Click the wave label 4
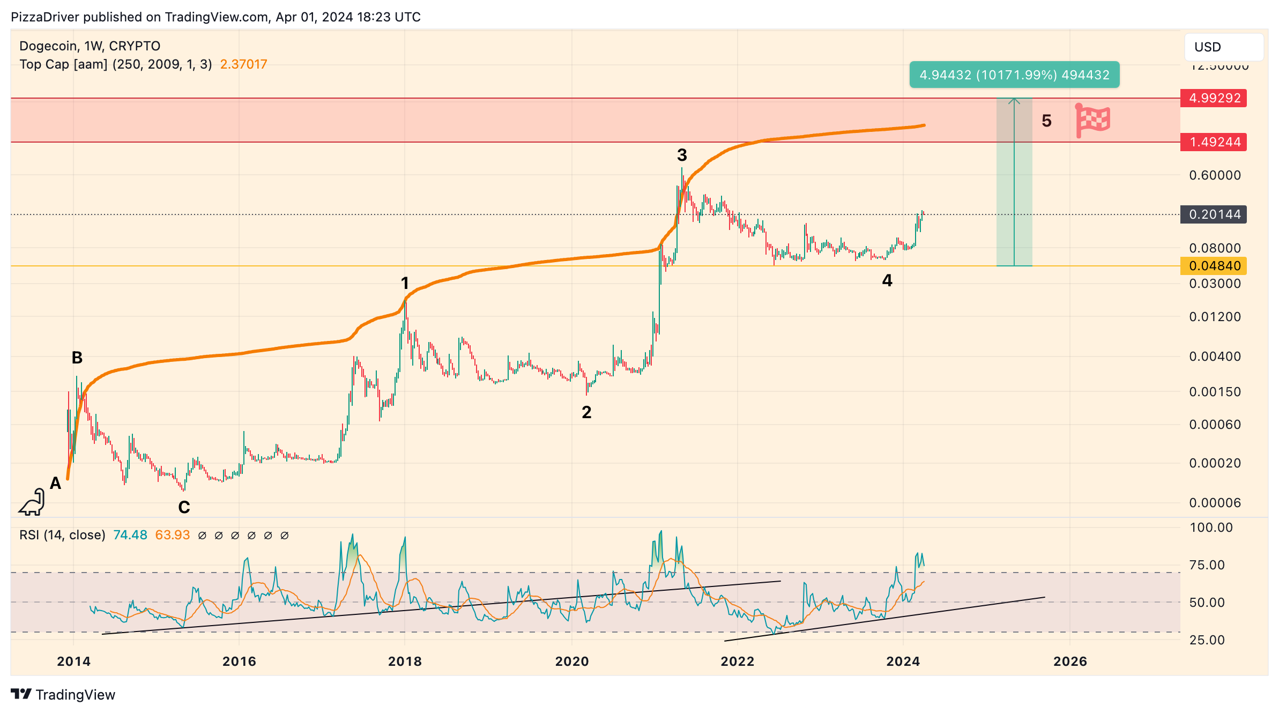 887,280
